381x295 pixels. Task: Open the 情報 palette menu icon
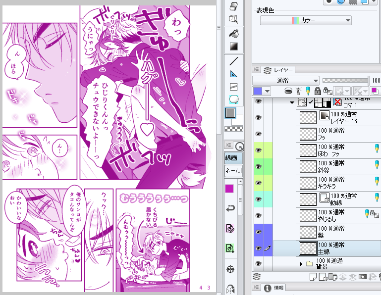coord(256,287)
